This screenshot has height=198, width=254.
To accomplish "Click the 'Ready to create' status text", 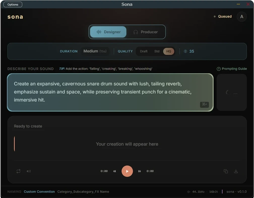I will [28, 126].
